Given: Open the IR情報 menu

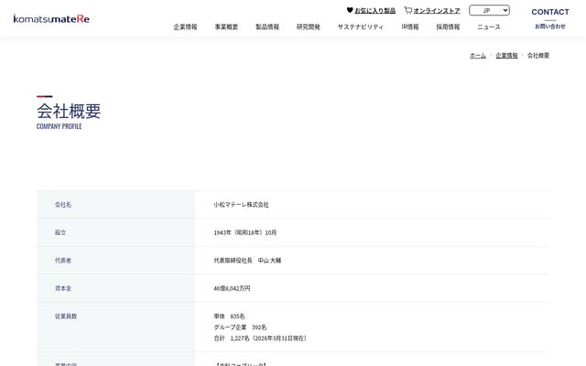Looking at the screenshot, I should (x=410, y=27).
